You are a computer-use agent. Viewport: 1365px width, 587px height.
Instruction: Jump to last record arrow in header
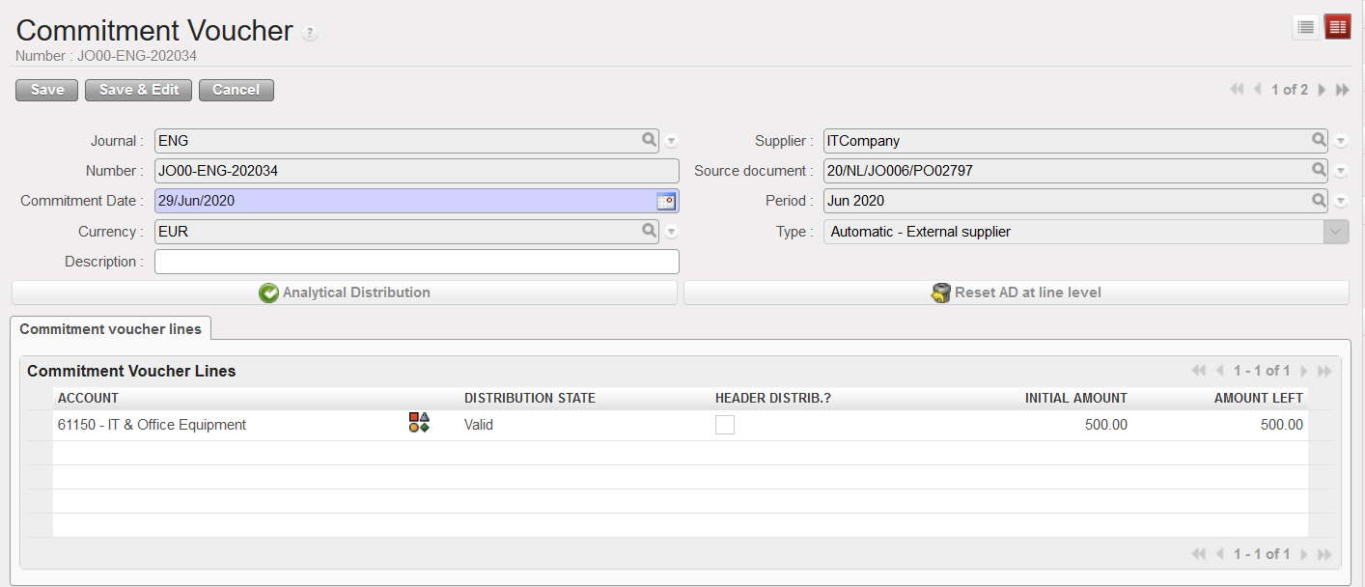(x=1342, y=90)
